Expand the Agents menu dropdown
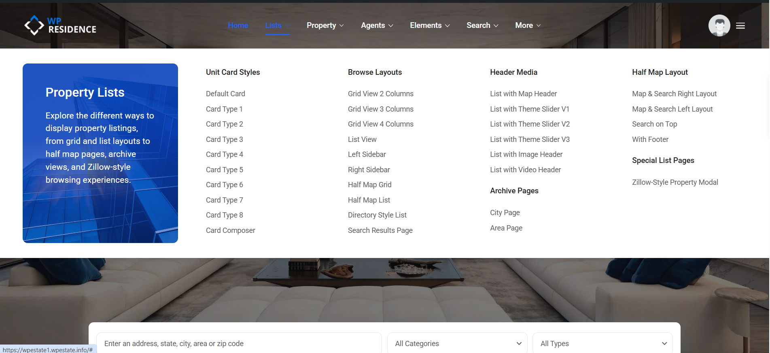Screen dimensions: 770x353 tap(377, 25)
